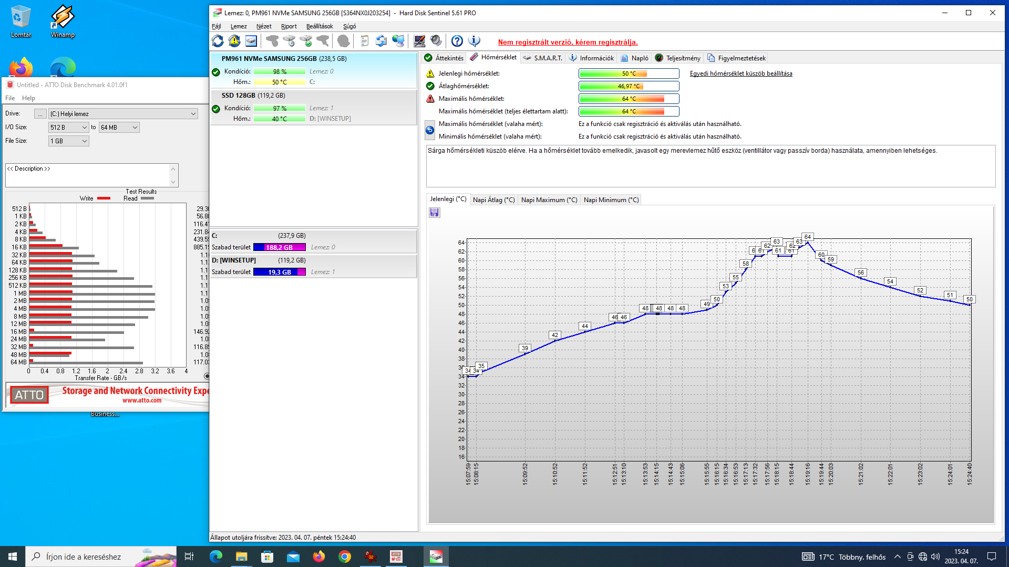Open the Riport menu

click(x=289, y=26)
